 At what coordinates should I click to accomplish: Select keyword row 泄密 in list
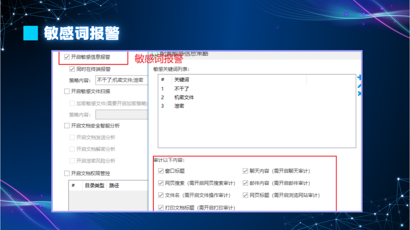[179, 106]
